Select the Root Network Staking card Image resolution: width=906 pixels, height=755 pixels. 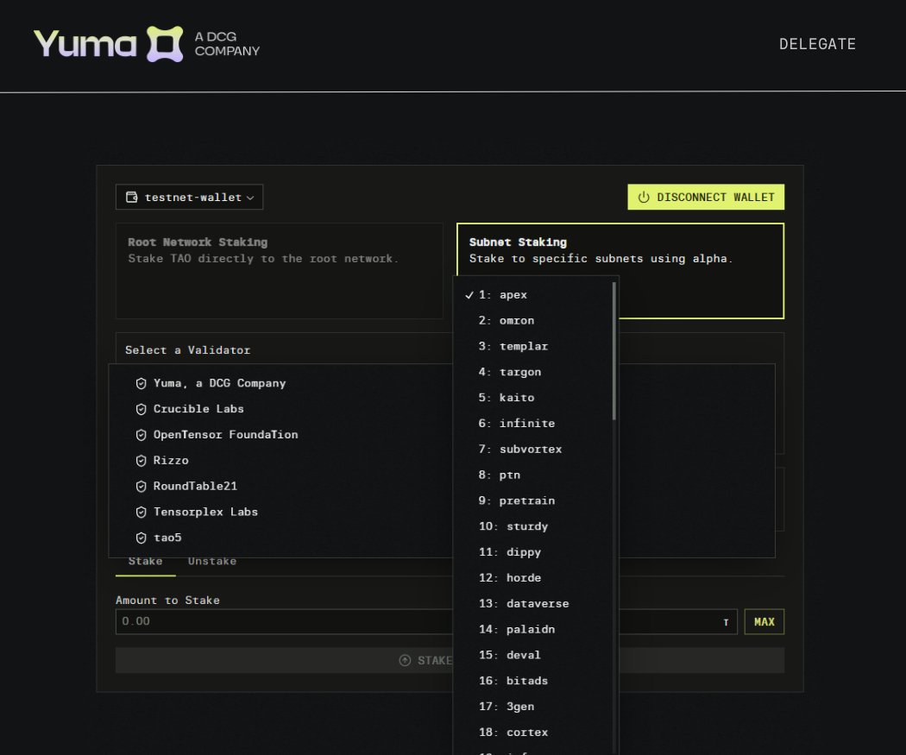[x=279, y=271]
